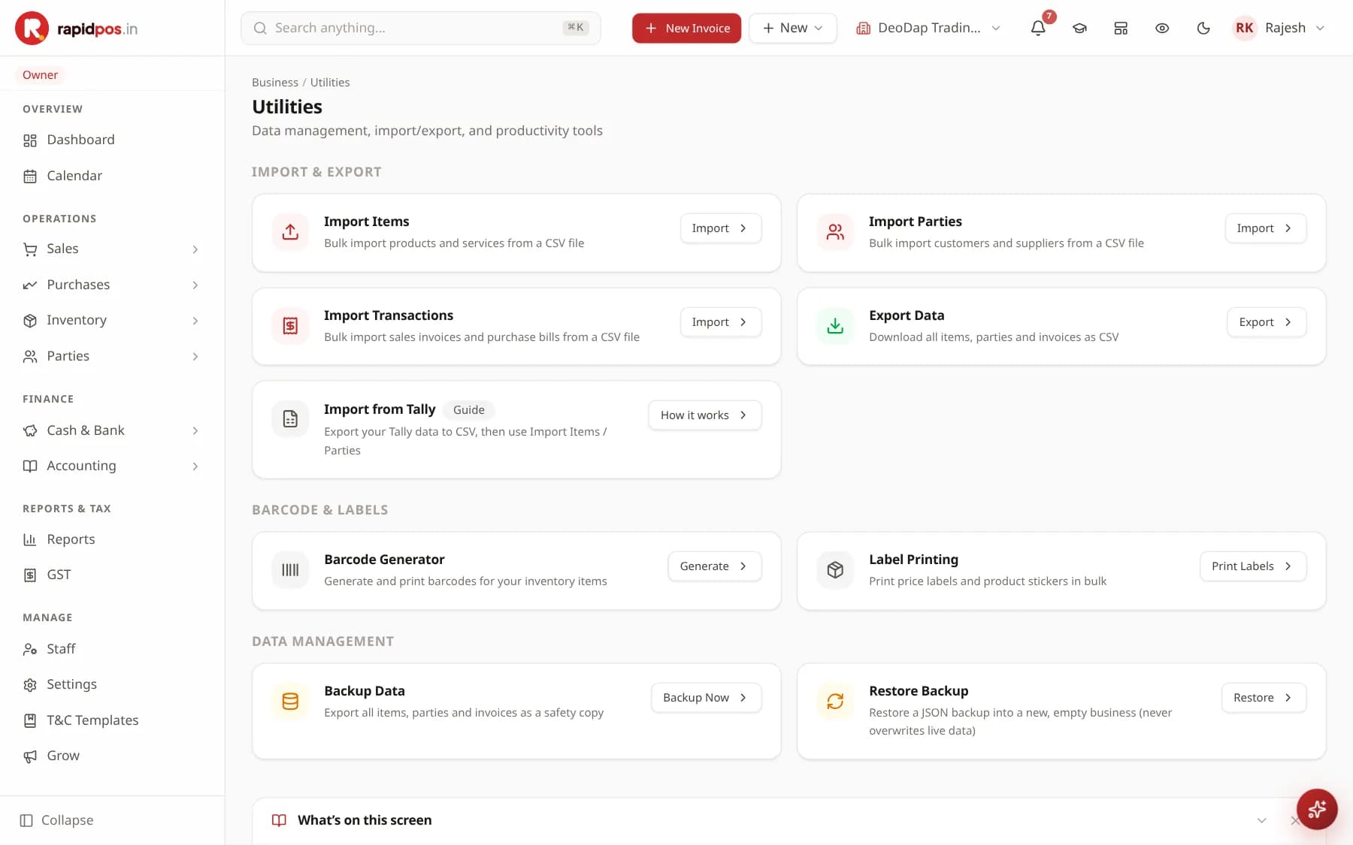Collapse the sidebar
This screenshot has width=1353, height=845.
(57, 820)
